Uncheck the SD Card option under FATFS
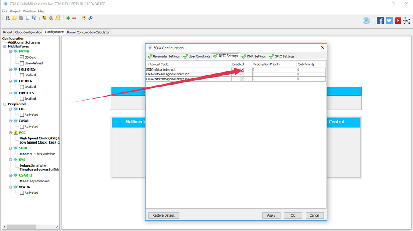This screenshot has width=413, height=231. pos(22,57)
